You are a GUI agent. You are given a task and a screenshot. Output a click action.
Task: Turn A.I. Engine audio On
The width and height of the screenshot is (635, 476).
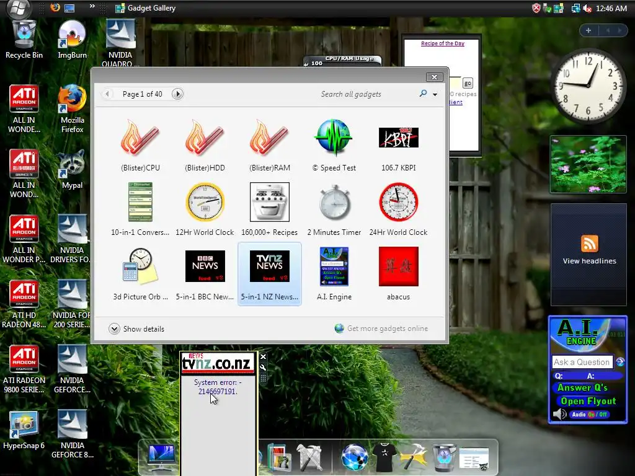591,415
